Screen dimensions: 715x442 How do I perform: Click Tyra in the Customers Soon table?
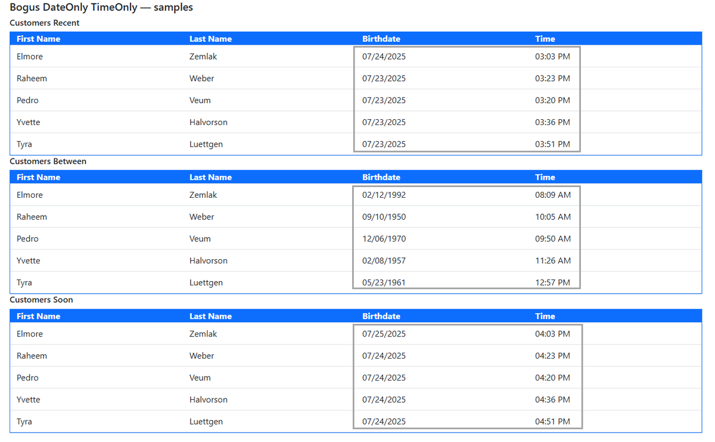click(24, 421)
